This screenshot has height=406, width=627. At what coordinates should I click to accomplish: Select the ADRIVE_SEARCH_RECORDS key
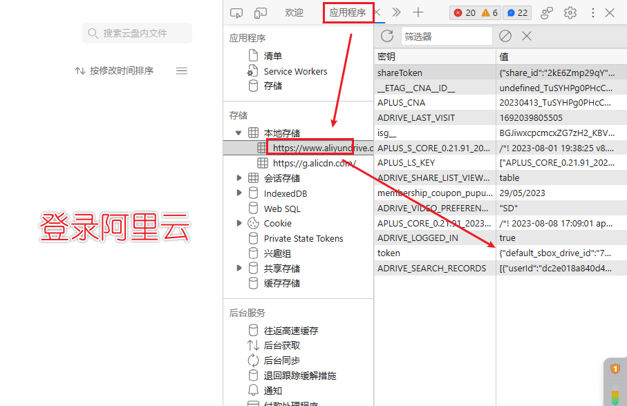pos(431,269)
